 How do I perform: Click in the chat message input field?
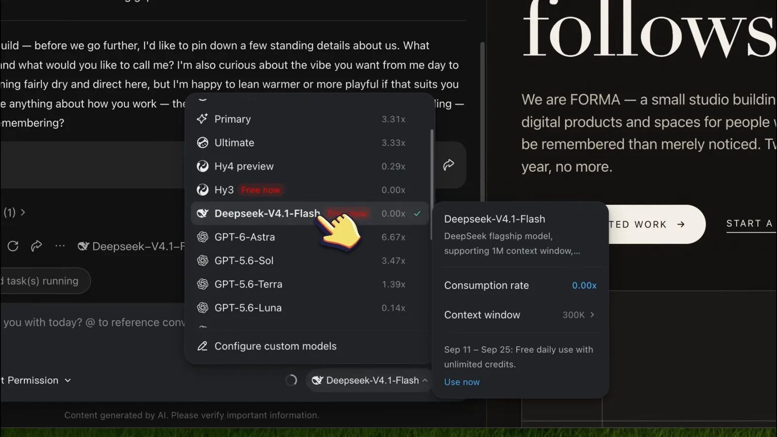tap(92, 322)
